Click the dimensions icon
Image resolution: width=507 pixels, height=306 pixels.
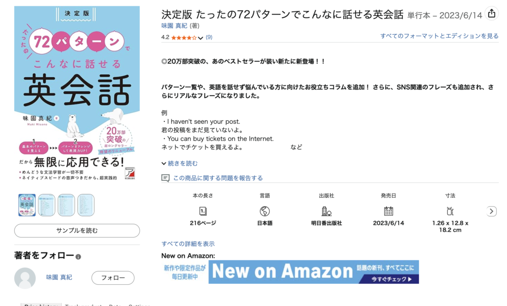450,211
